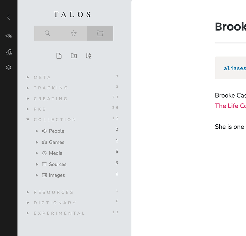
Task: Create a new note with the file icon
Action: (59, 56)
